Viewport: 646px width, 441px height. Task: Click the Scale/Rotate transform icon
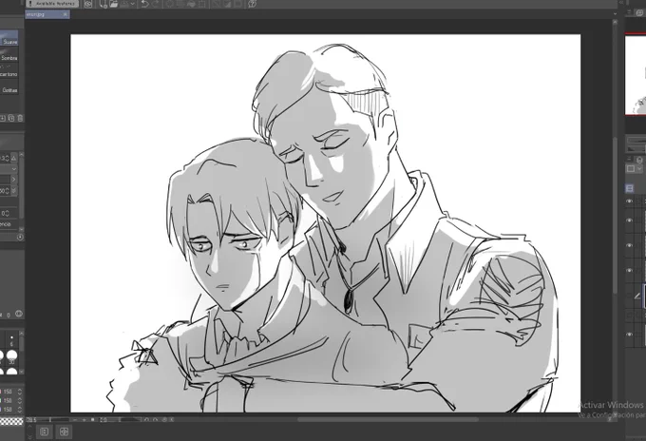pos(202,4)
